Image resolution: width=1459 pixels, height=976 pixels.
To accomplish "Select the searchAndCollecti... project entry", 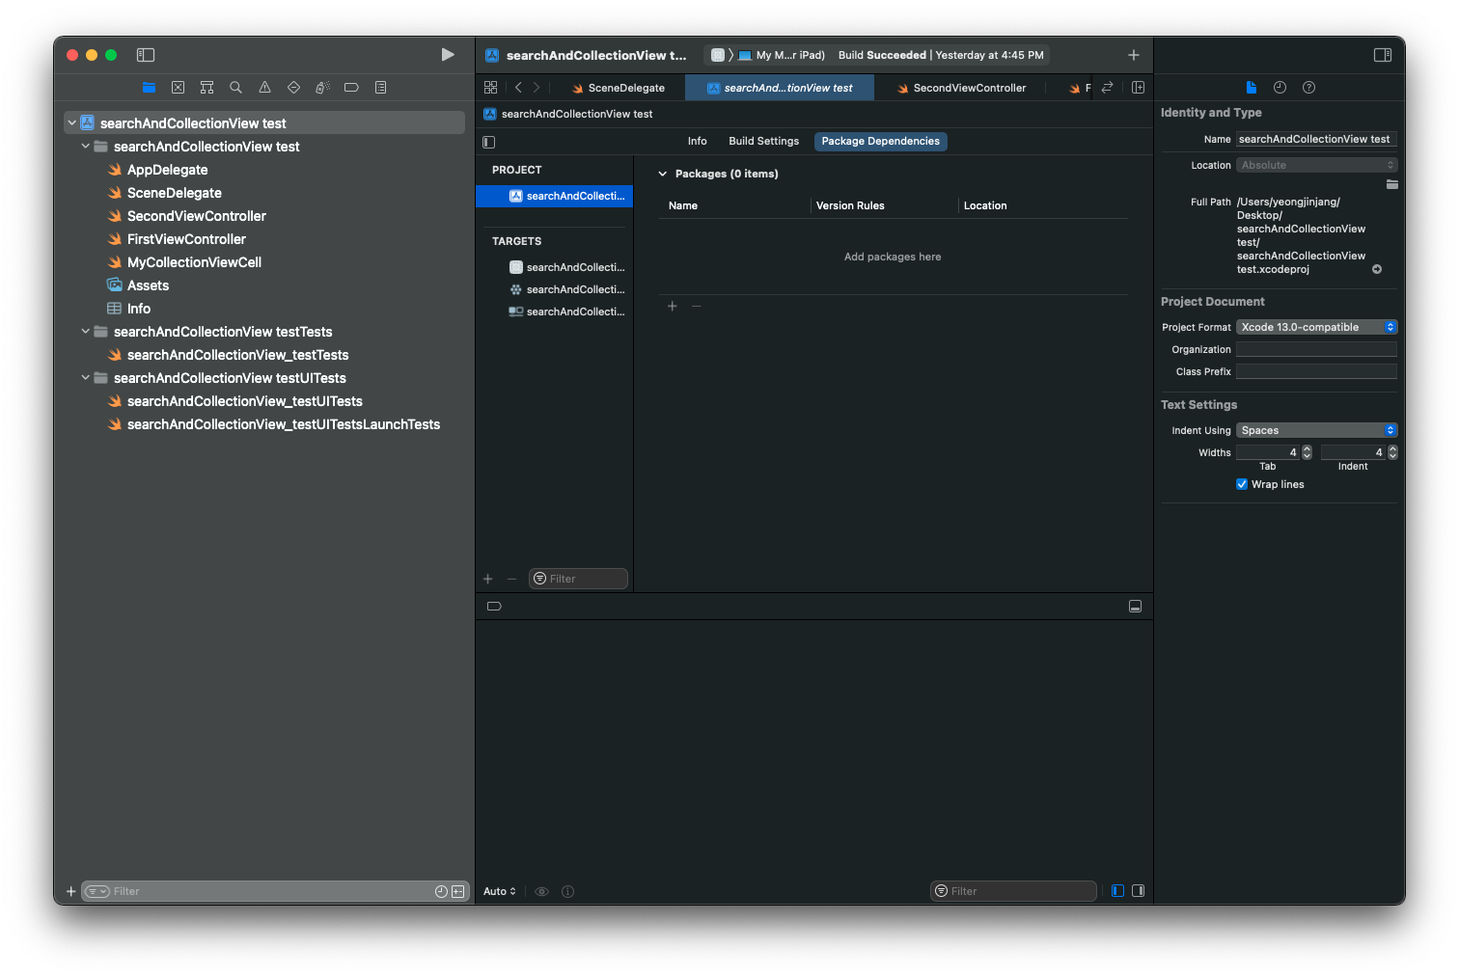I will [555, 196].
